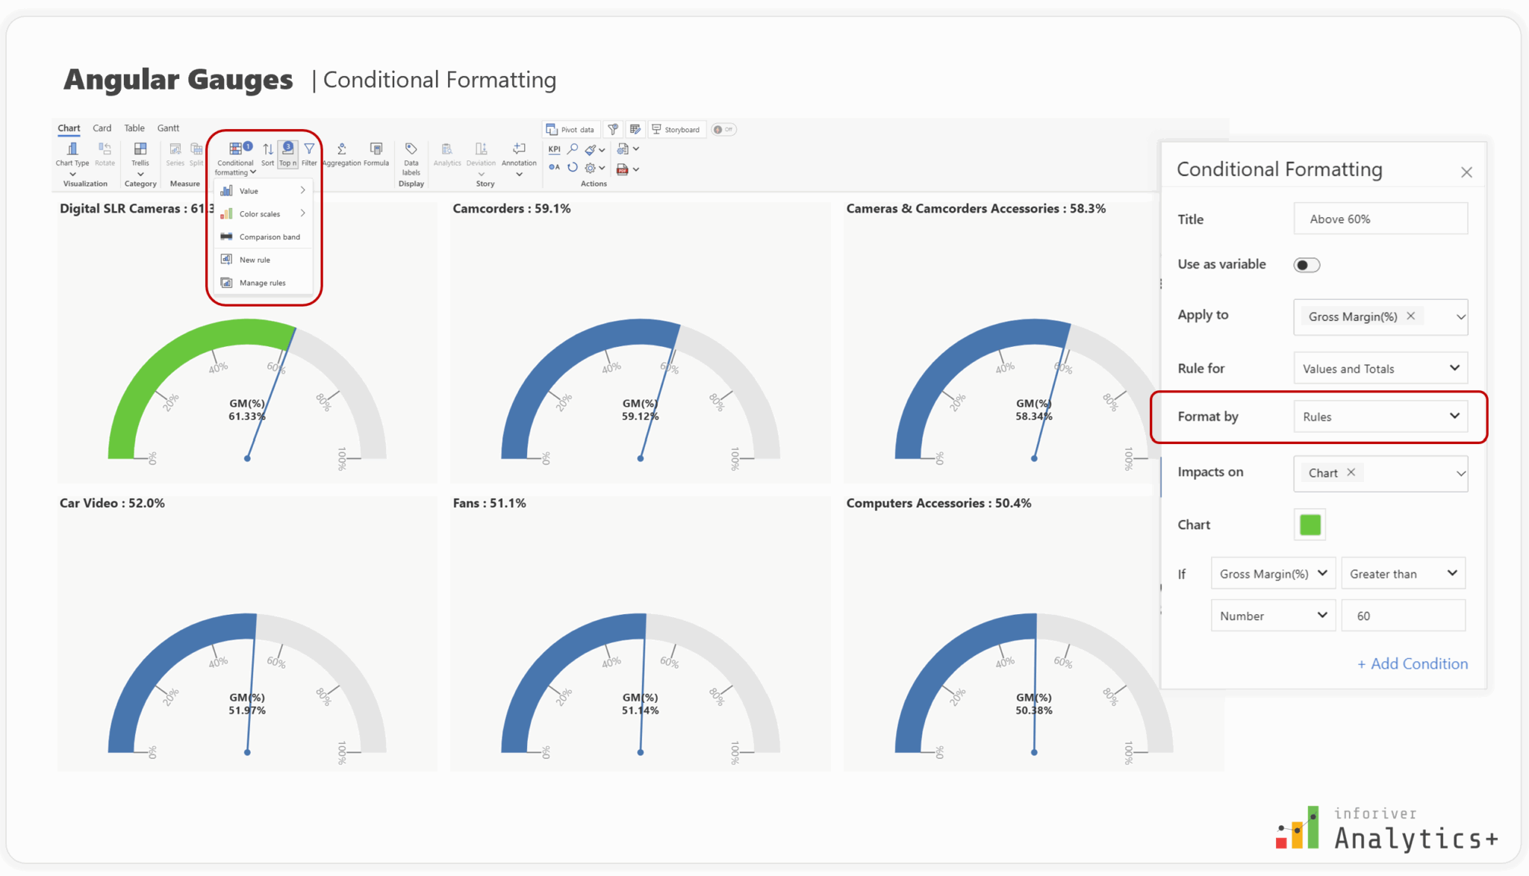Open the Rule for dropdown

click(1380, 368)
